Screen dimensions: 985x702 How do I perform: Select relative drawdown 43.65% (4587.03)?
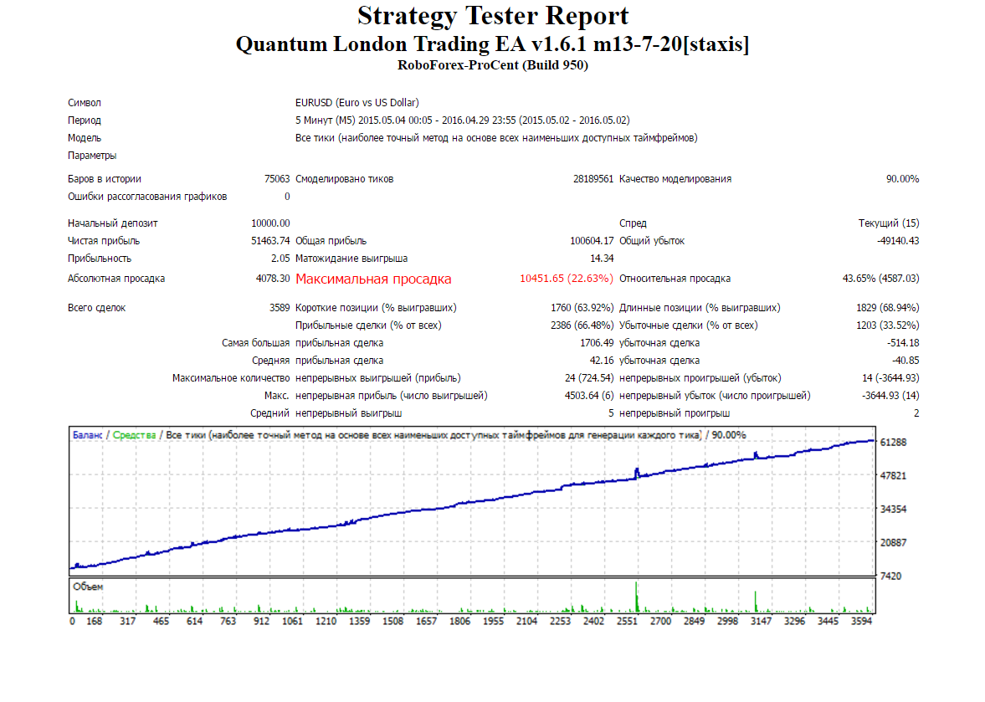[x=880, y=279]
